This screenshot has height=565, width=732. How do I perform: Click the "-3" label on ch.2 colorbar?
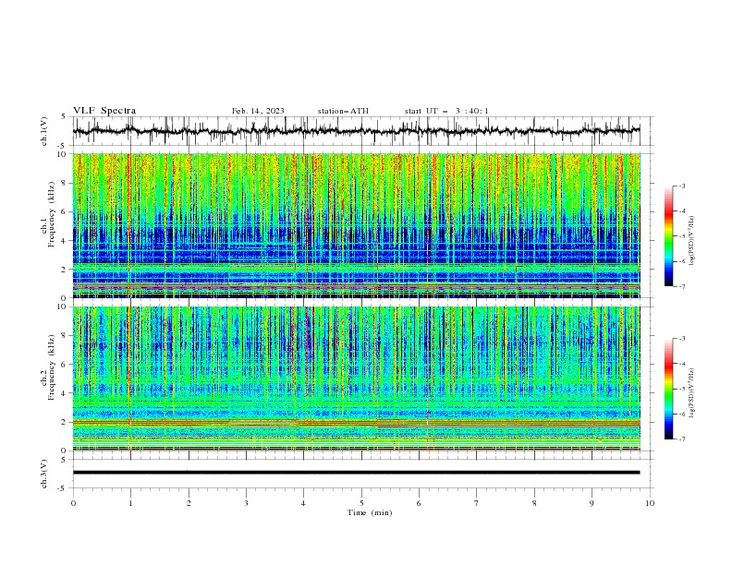pyautogui.click(x=682, y=339)
